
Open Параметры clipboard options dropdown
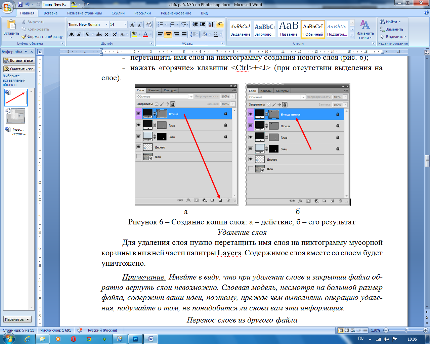[x=17, y=319]
